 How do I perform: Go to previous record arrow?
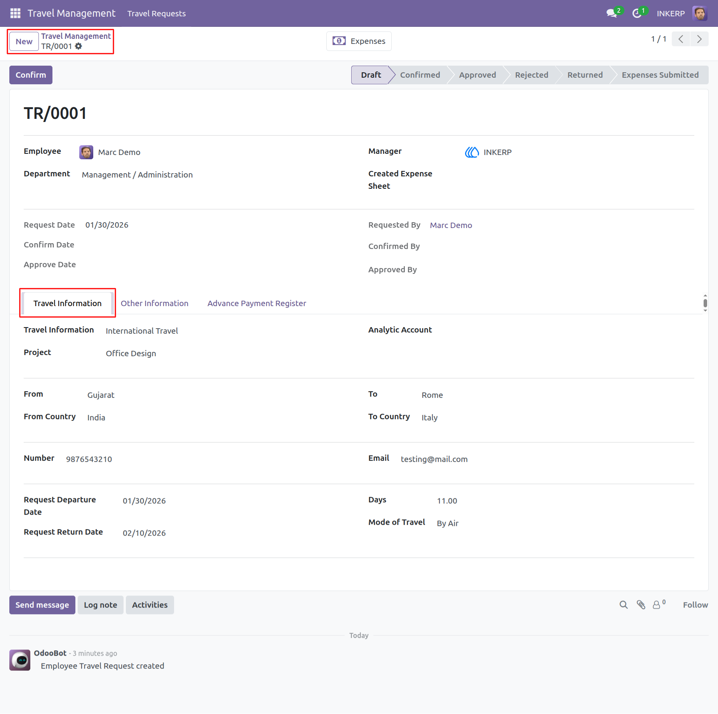tap(681, 39)
